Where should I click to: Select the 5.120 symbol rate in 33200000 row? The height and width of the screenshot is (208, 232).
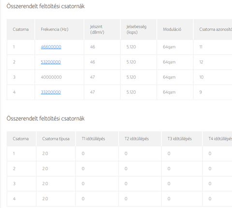coord(131,92)
